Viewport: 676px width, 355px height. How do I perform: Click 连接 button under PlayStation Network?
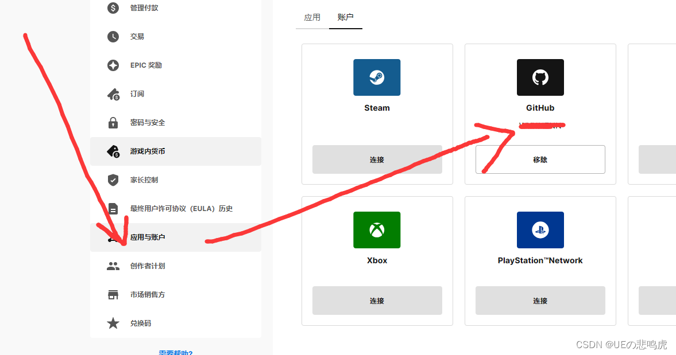[540, 301]
